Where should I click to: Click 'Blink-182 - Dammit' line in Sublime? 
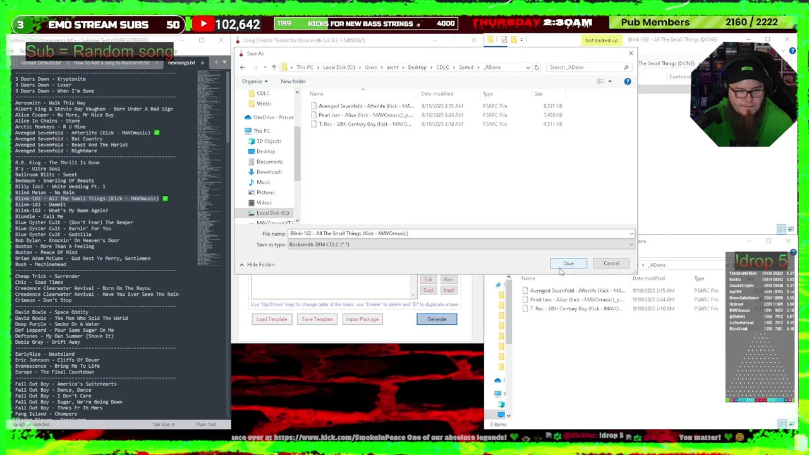click(40, 205)
